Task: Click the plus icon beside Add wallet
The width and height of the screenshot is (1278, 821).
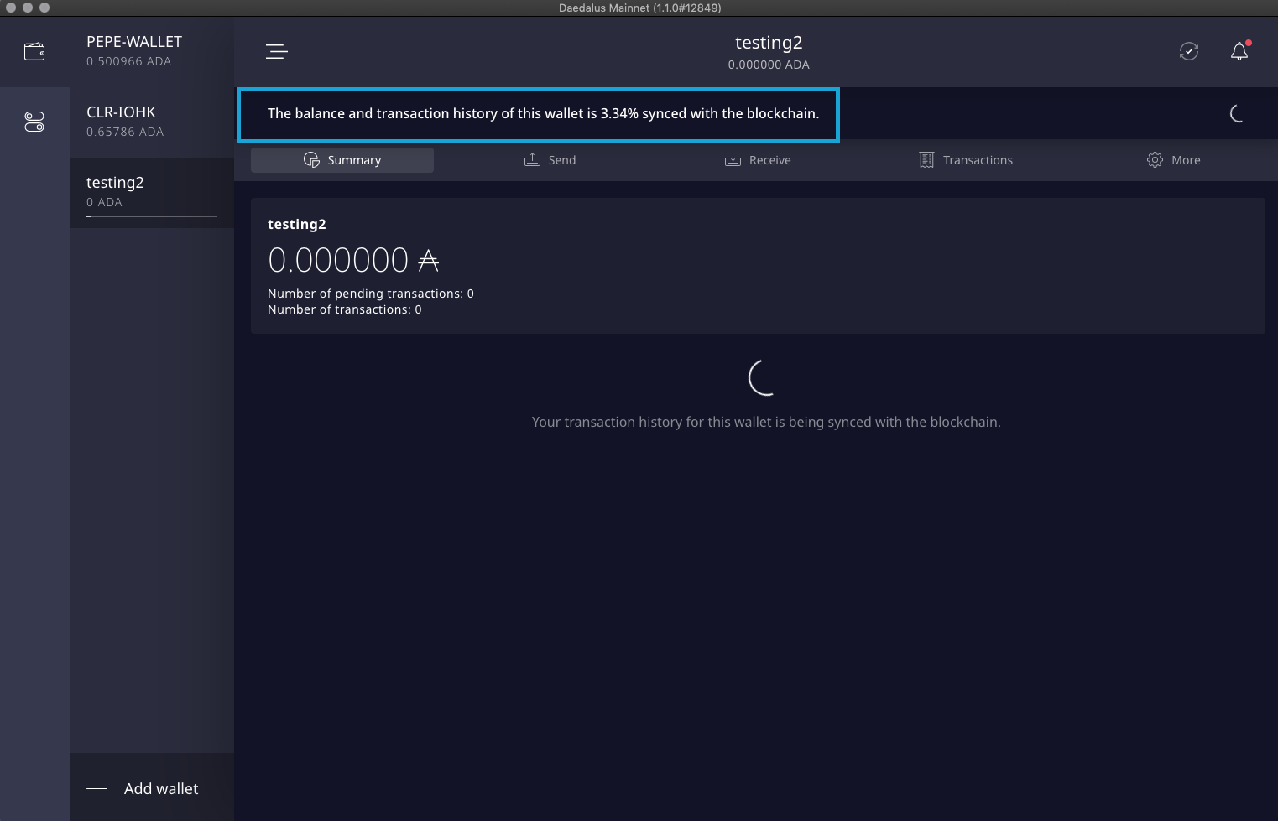Action: [97, 789]
